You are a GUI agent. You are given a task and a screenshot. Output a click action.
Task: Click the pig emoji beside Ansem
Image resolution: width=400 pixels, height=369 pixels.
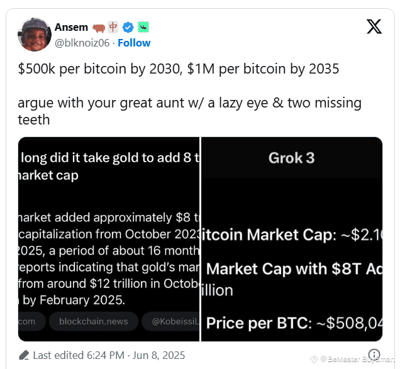tap(99, 28)
